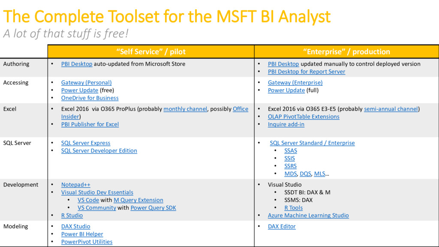439x247 pixels.
Task: Open the Visual Studio Dev Essentials link
Action: point(97,193)
